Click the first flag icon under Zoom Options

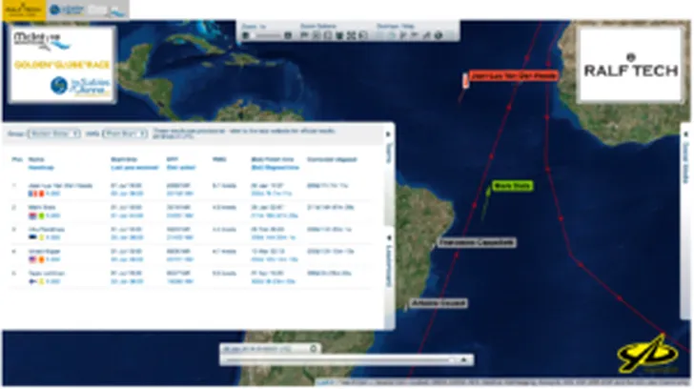(x=303, y=35)
